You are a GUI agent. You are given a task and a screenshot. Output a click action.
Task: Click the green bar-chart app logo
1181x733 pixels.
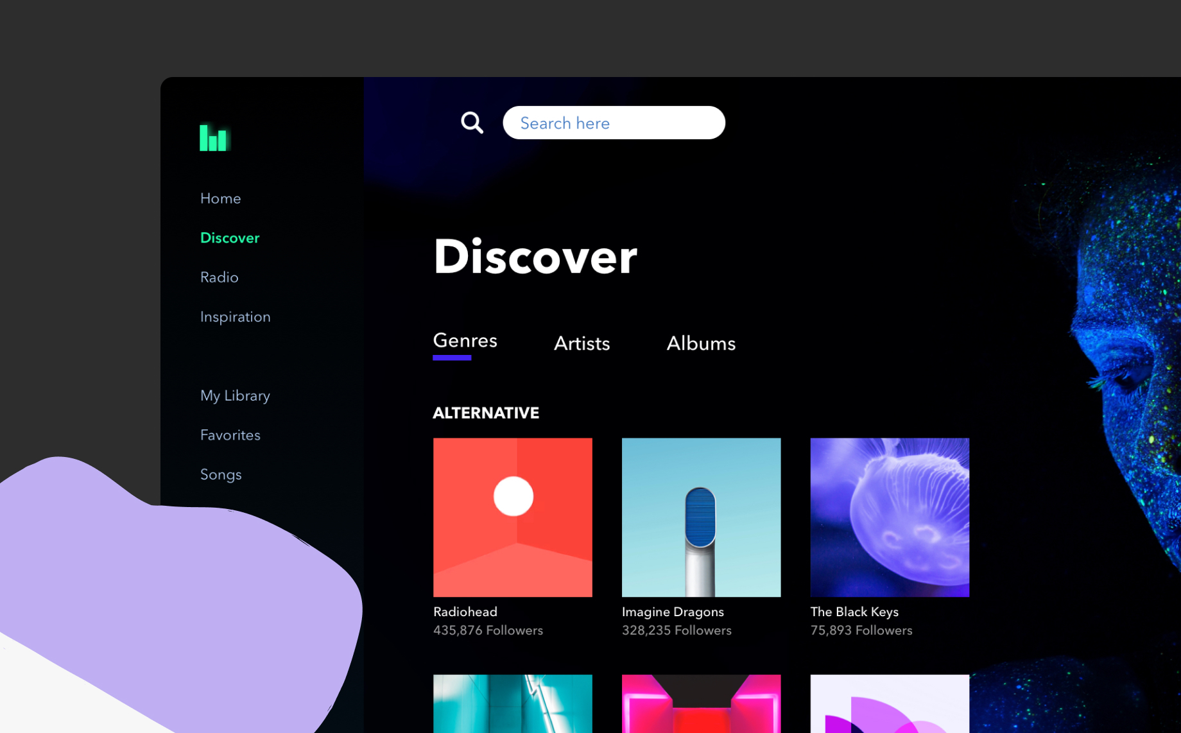[213, 138]
